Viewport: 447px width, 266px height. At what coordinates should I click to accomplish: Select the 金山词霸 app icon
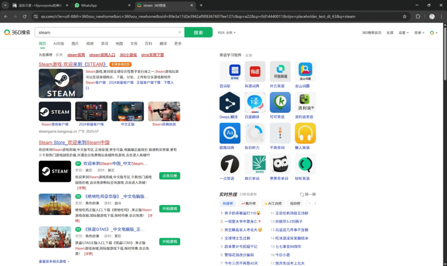pos(305,71)
